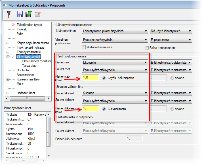The image size is (202, 166).
Task: Select % työk. halkaisijasta radio button
Action: pyautogui.click(x=104, y=78)
